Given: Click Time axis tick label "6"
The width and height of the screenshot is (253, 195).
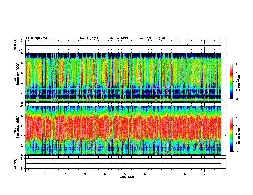Looking at the screenshot, I should coord(145,174).
